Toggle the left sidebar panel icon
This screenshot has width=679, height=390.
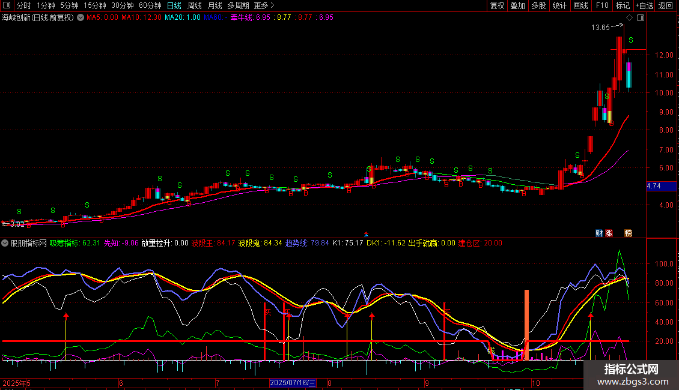point(6,5)
